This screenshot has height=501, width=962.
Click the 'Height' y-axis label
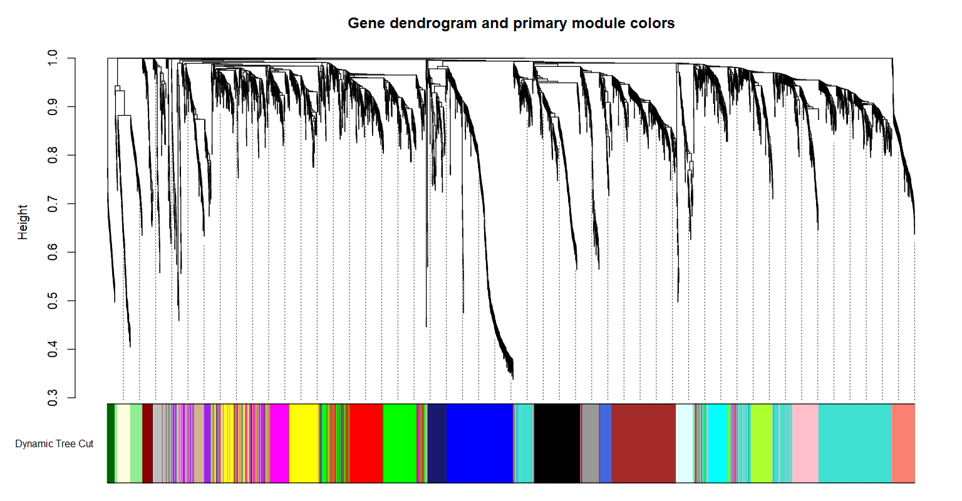click(x=23, y=222)
